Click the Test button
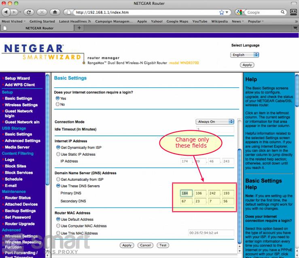Image resolution: width=299 pixels, height=258 pixels. (x=163, y=245)
